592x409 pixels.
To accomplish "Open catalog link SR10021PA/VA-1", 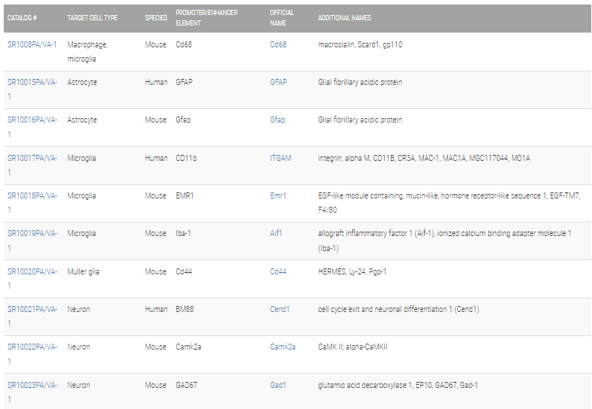I will (32, 317).
